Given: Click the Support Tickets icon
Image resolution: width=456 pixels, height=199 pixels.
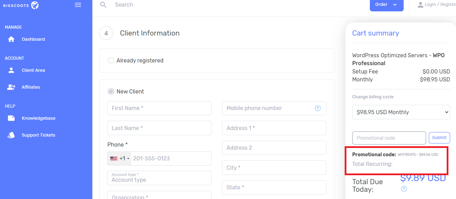Looking at the screenshot, I should pyautogui.click(x=11, y=135).
